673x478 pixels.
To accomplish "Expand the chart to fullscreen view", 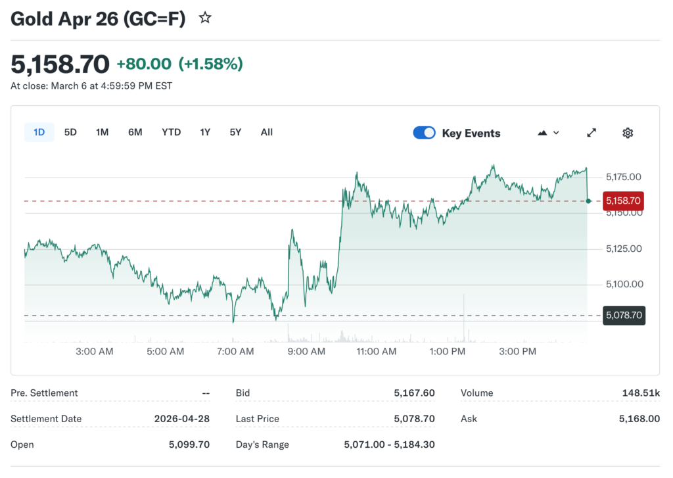I will pyautogui.click(x=591, y=132).
